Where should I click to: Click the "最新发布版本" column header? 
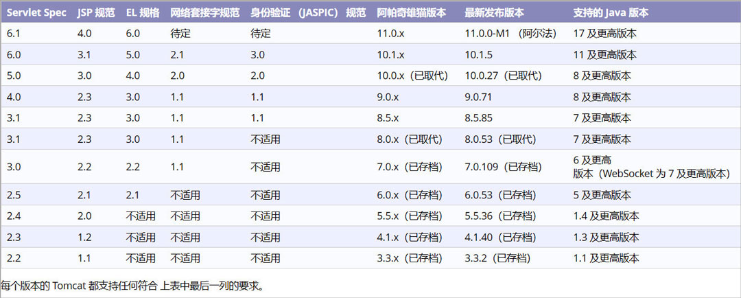point(494,13)
